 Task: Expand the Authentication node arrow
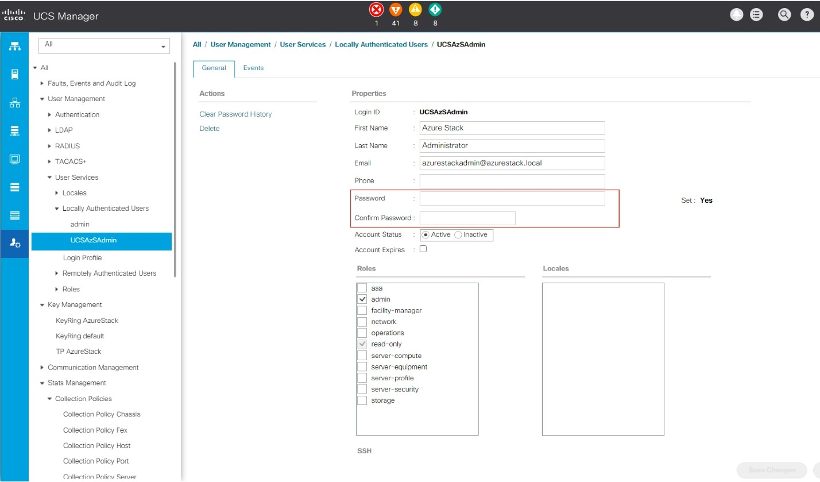click(49, 115)
